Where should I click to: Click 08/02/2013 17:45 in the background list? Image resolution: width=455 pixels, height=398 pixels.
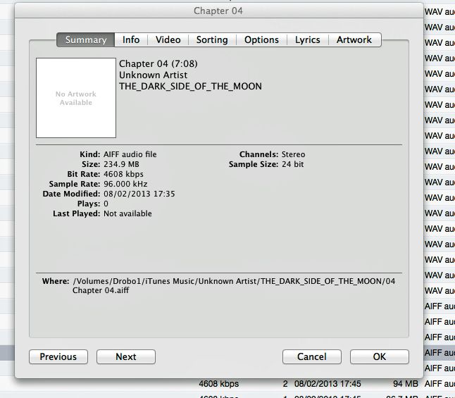click(328, 384)
